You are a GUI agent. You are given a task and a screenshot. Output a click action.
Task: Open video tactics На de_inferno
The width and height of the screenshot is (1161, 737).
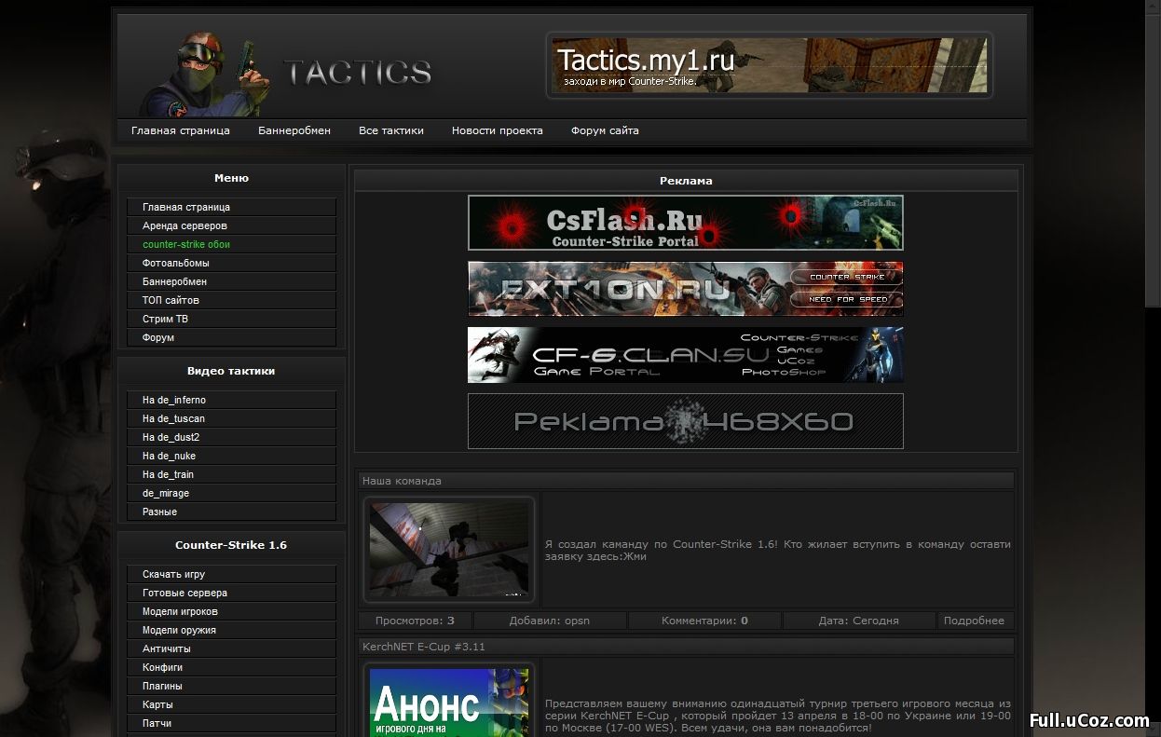pos(231,400)
